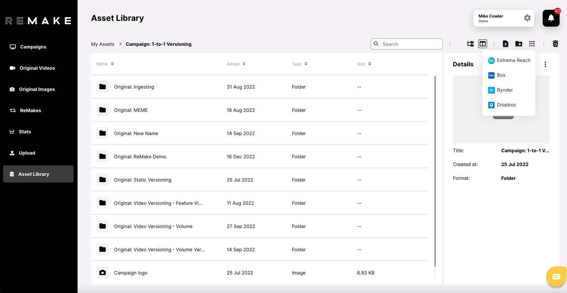
Task: Open the integrations grid icon
Action: [x=532, y=44]
